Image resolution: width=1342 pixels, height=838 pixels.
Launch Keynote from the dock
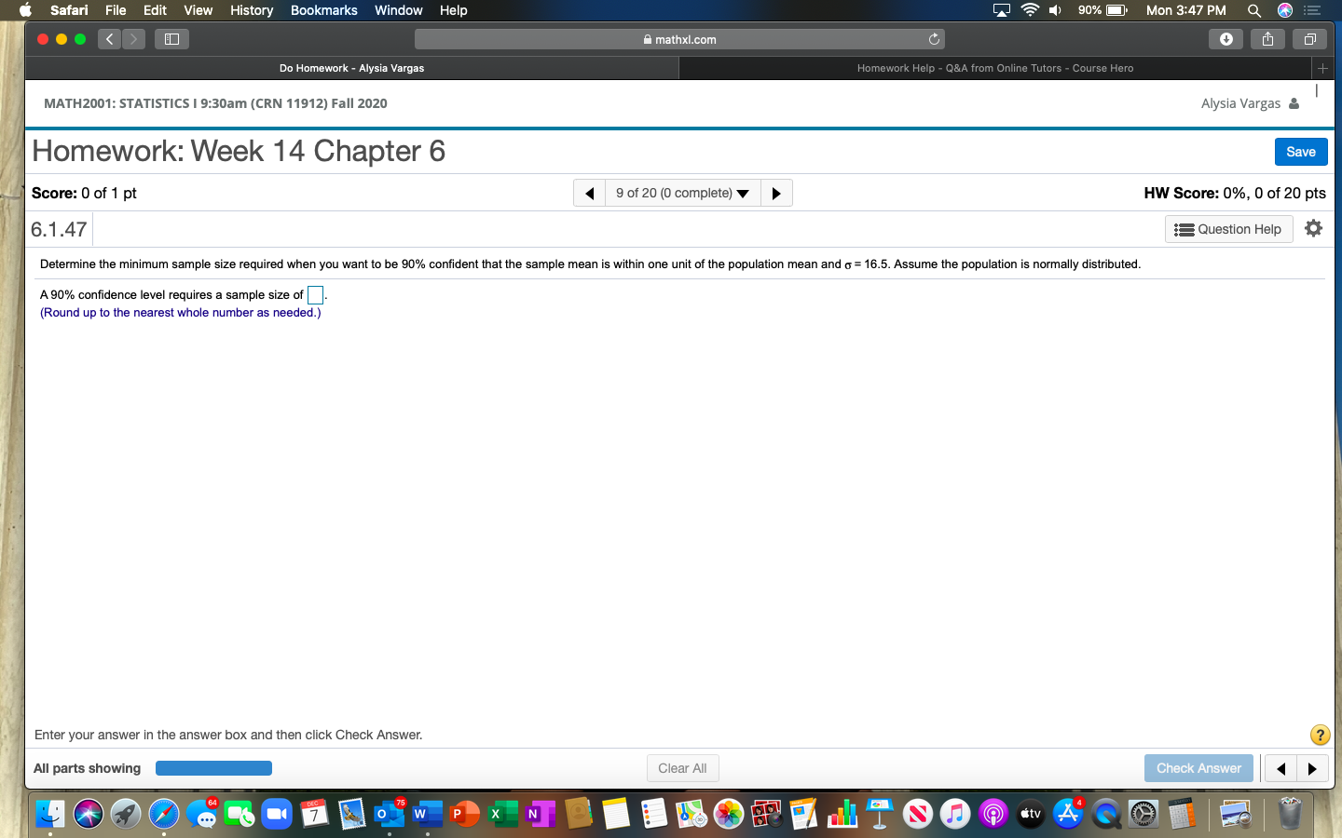tap(880, 814)
